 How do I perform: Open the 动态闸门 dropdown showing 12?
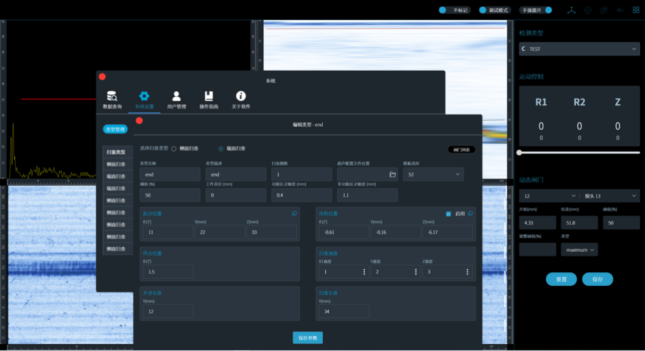point(549,196)
